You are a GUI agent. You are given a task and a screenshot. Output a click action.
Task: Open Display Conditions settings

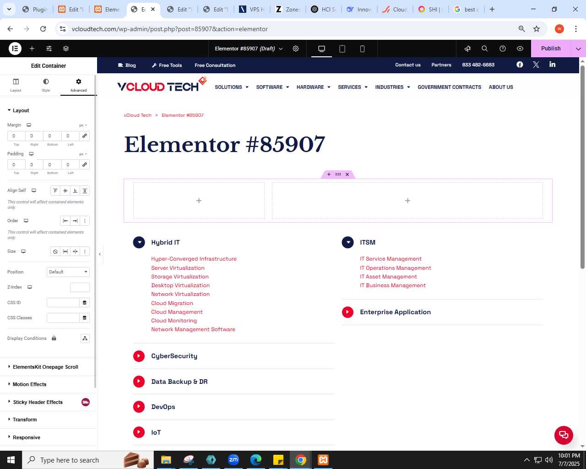click(x=85, y=338)
